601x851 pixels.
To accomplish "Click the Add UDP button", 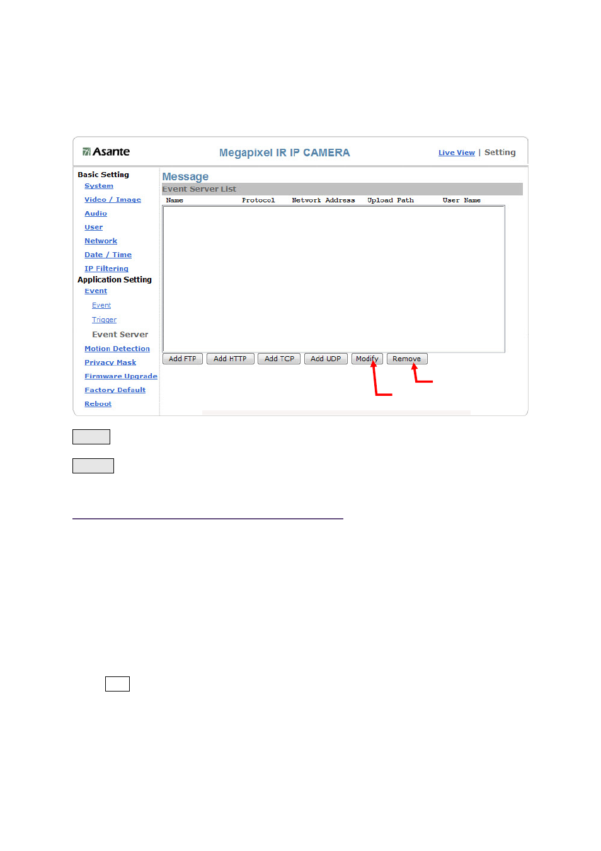I will [x=326, y=359].
